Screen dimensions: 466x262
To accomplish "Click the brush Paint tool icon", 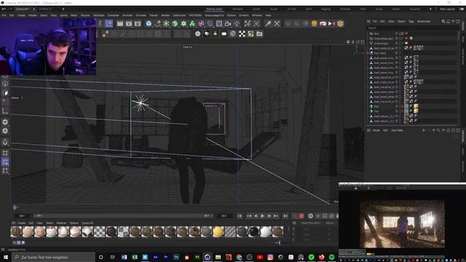I will 268,23.
